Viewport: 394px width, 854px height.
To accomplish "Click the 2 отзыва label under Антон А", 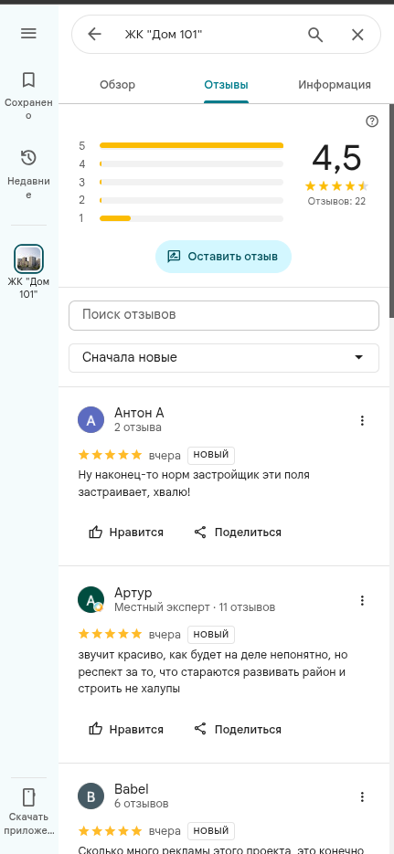I will click(x=138, y=427).
